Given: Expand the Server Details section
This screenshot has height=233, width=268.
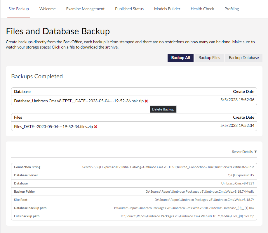Looking at the screenshot, I should point(244,152).
